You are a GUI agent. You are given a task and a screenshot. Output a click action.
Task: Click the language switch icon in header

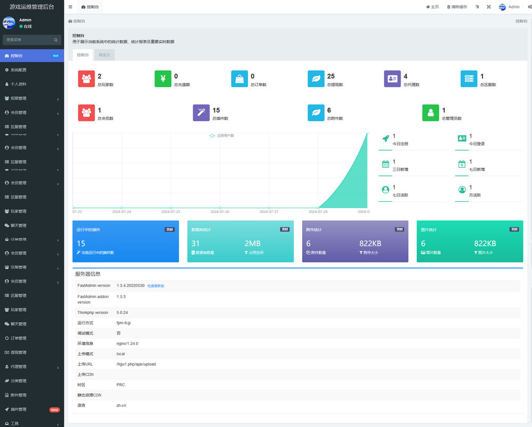[477, 7]
